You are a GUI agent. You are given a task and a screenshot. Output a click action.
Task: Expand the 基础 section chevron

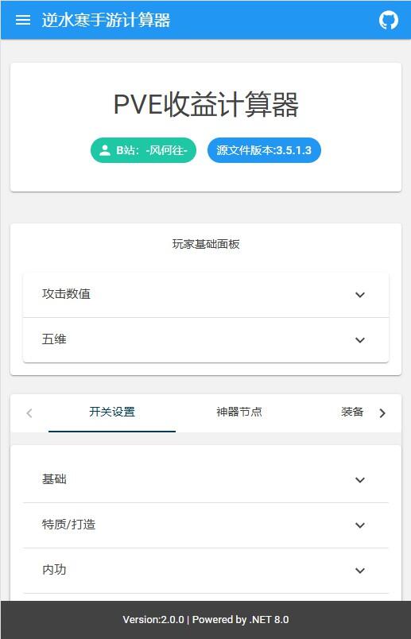359,480
